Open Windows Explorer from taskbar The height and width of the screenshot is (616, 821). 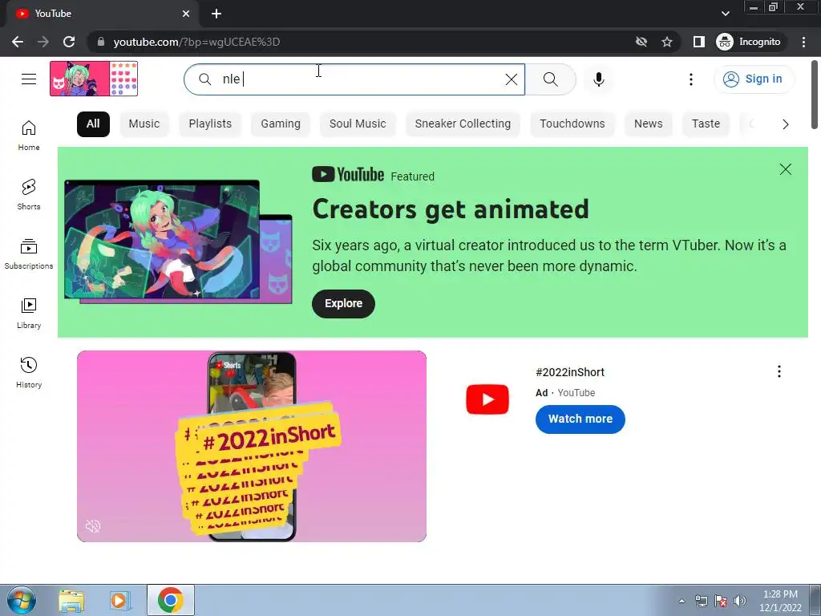[71, 601]
